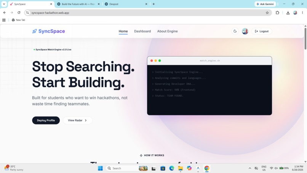
Task: Switch to the Build the Future with AI tab
Action: pos(78,4)
